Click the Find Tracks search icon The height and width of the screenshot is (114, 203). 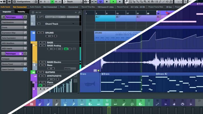coord(79,12)
